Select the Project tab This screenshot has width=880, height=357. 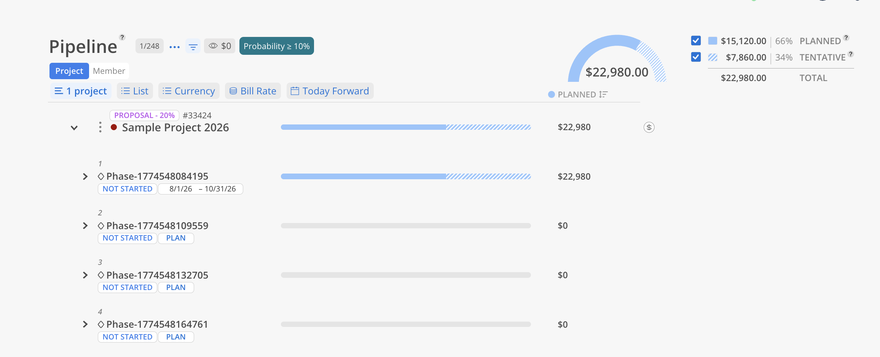69,71
